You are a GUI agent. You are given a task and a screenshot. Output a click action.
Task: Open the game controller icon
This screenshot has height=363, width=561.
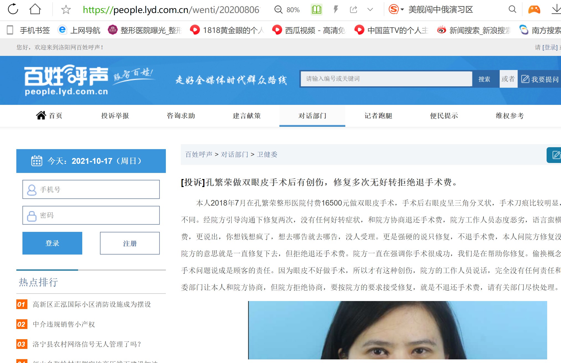point(534,10)
